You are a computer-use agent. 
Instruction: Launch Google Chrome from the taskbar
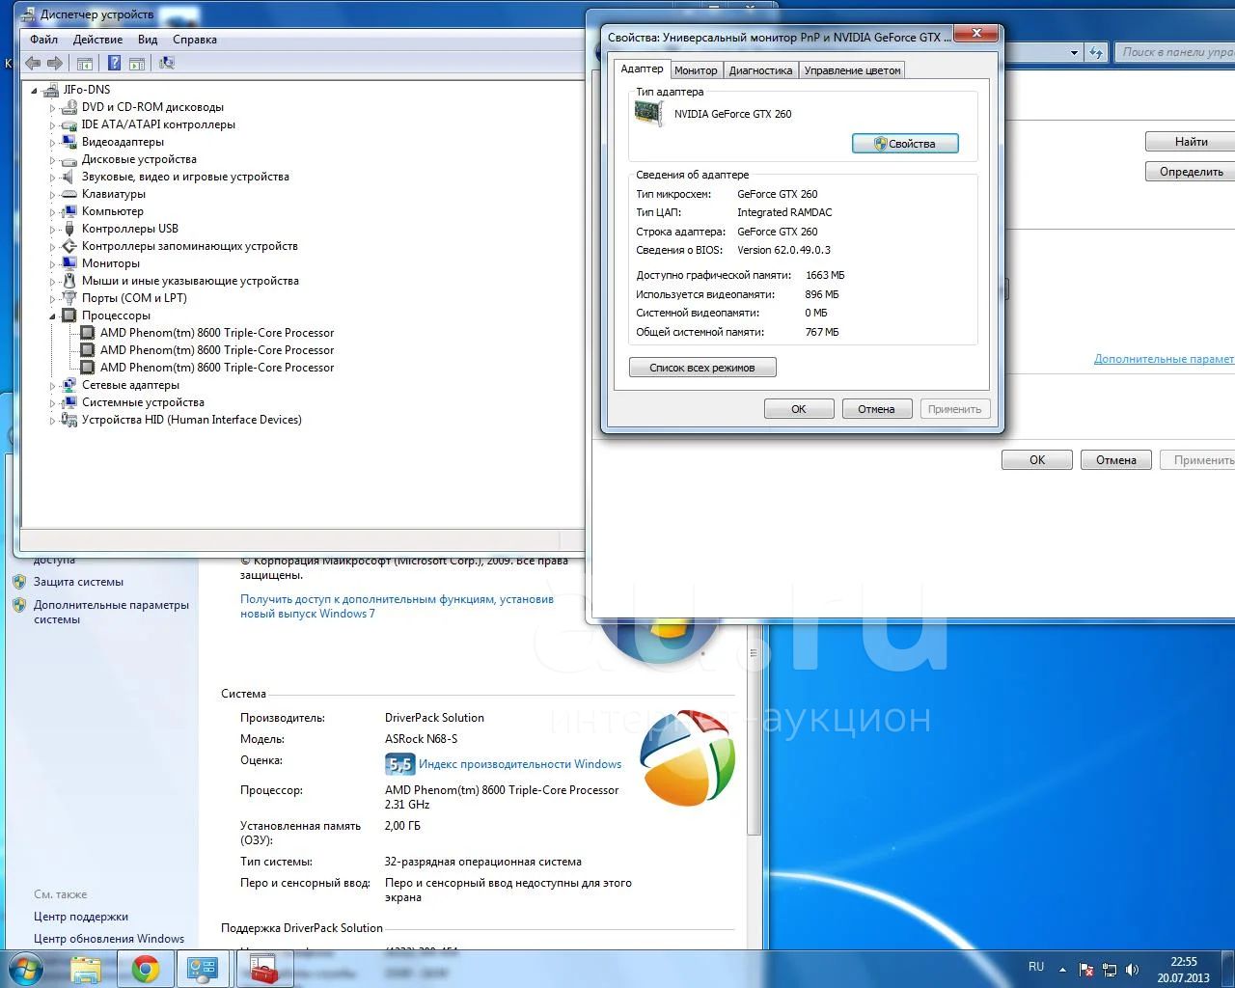pyautogui.click(x=146, y=969)
